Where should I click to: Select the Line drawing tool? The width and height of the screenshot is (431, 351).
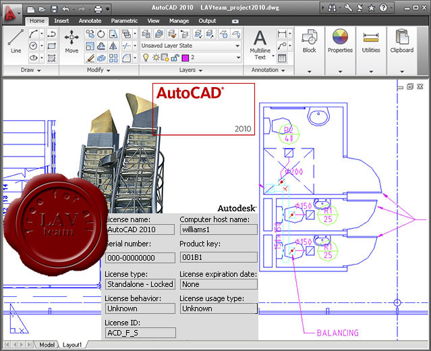16,40
